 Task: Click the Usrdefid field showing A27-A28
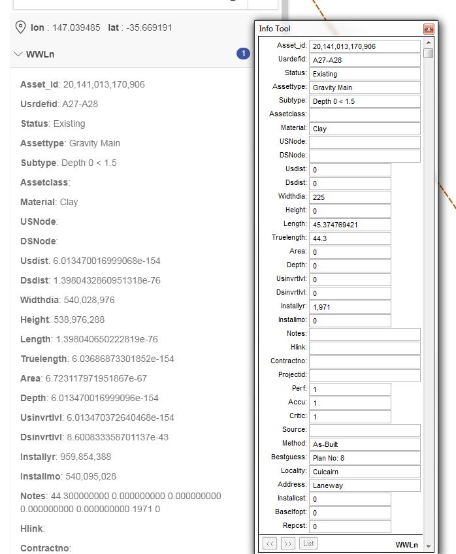coord(365,60)
